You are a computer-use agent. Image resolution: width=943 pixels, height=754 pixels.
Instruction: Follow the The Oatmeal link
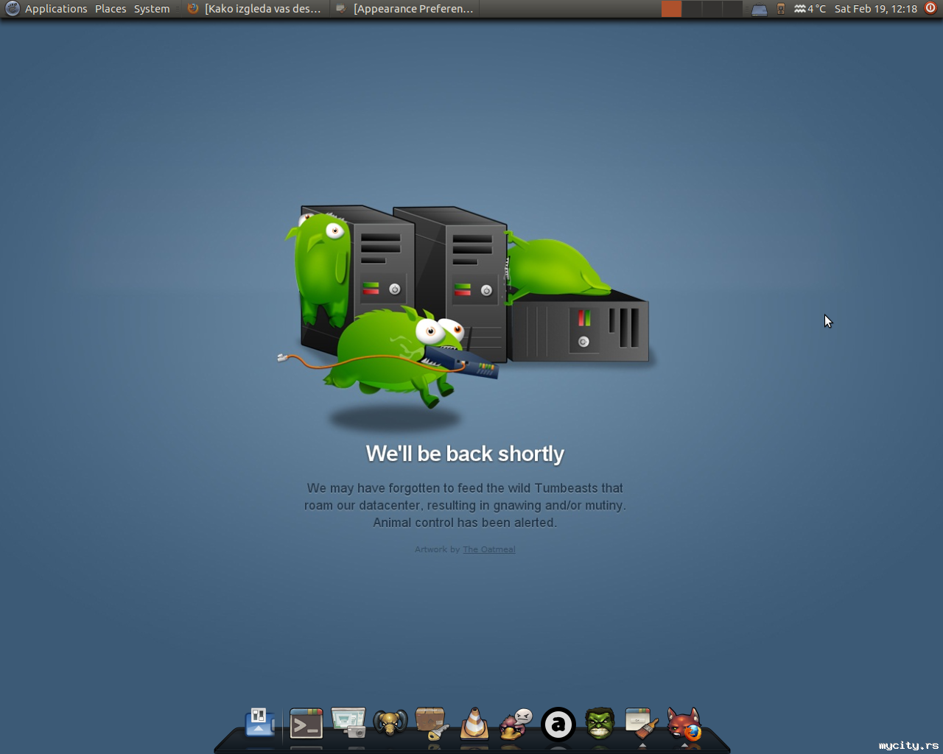pyautogui.click(x=489, y=549)
